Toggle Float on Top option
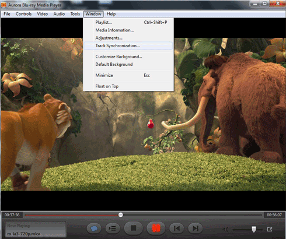Image resolution: width=286 pixels, height=239 pixels. [x=128, y=86]
